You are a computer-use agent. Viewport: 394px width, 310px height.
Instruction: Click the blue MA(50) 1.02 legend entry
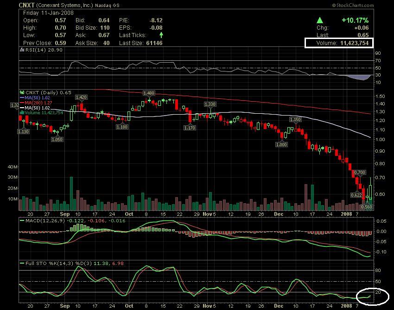[35, 98]
